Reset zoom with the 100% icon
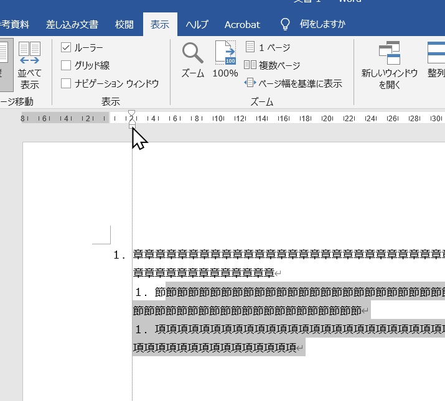The image size is (445, 401). pyautogui.click(x=225, y=52)
